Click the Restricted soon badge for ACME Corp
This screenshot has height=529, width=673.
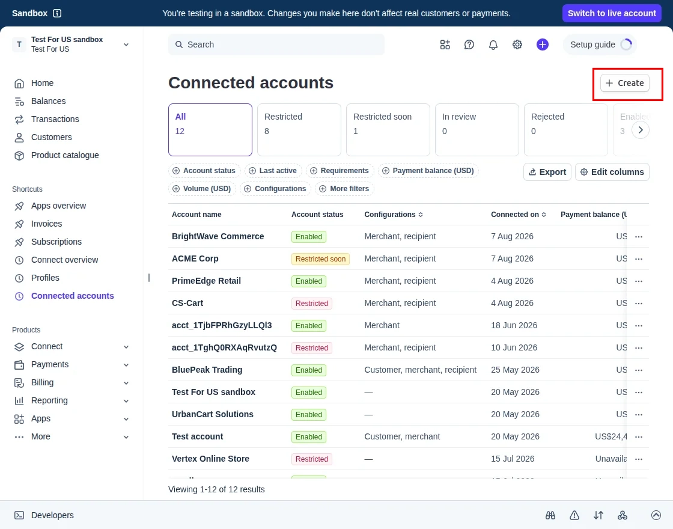point(320,259)
